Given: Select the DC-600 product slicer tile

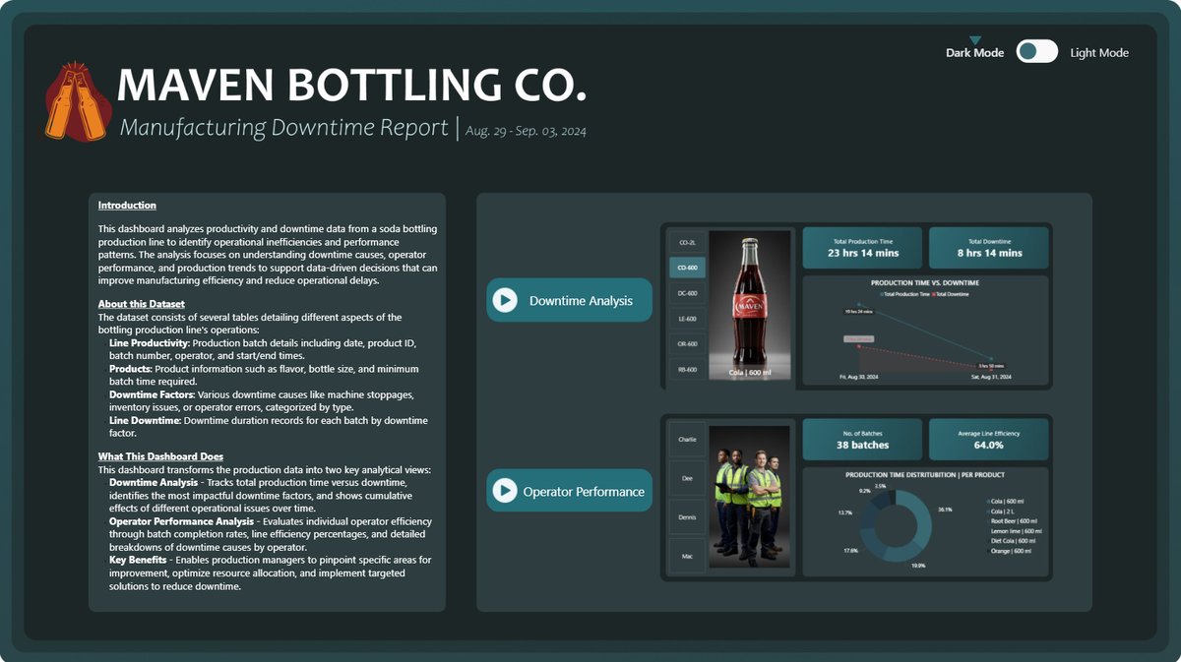Looking at the screenshot, I should tap(685, 293).
